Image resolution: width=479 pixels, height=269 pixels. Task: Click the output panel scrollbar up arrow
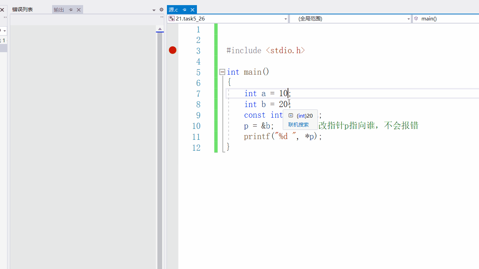tap(160, 29)
